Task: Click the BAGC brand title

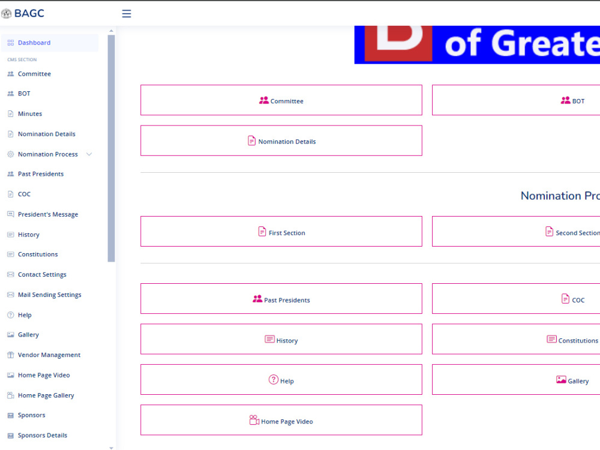Action: pos(29,13)
